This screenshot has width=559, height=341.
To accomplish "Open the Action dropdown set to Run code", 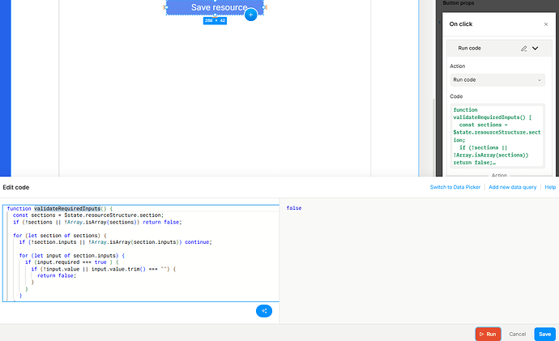I will pos(497,80).
